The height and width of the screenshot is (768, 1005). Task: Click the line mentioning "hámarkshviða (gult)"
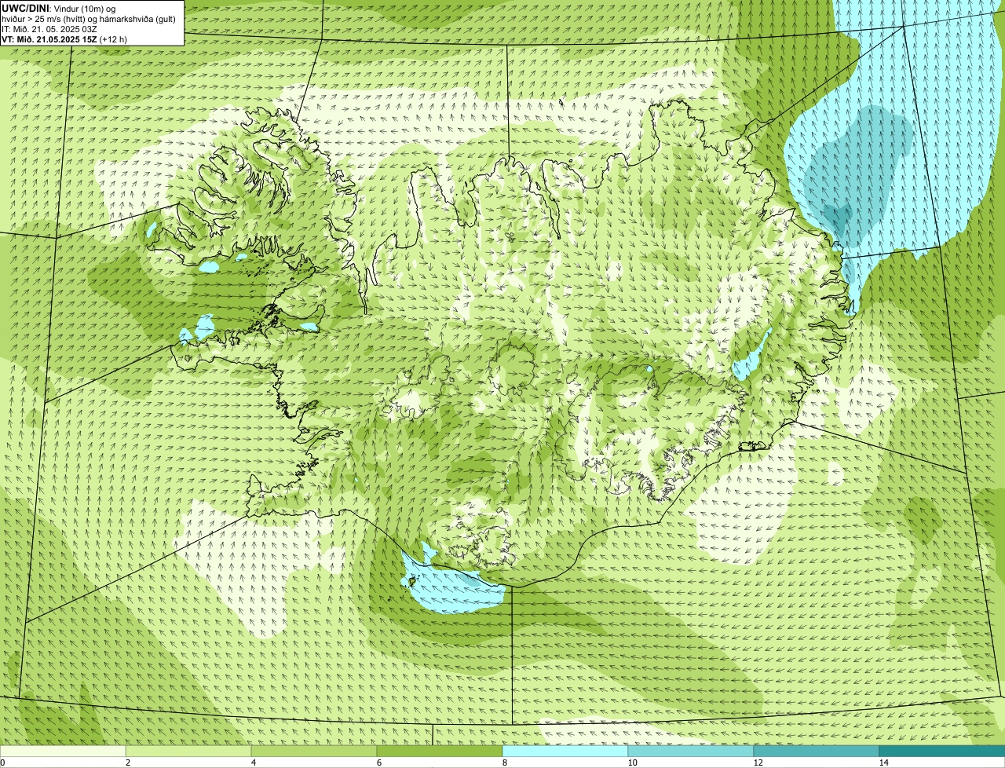click(89, 18)
